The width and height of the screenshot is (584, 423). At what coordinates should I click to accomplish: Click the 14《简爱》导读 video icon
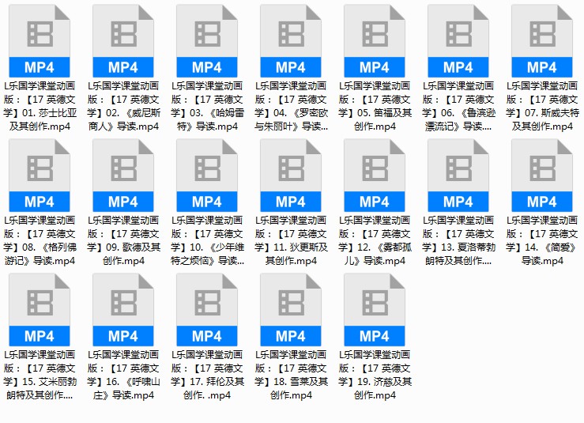tap(542, 176)
